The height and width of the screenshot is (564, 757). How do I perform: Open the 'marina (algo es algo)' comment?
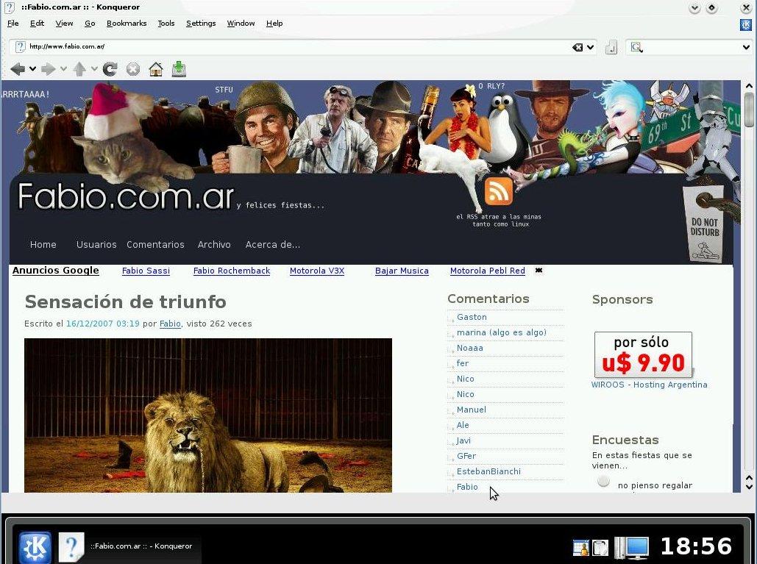pyautogui.click(x=502, y=332)
